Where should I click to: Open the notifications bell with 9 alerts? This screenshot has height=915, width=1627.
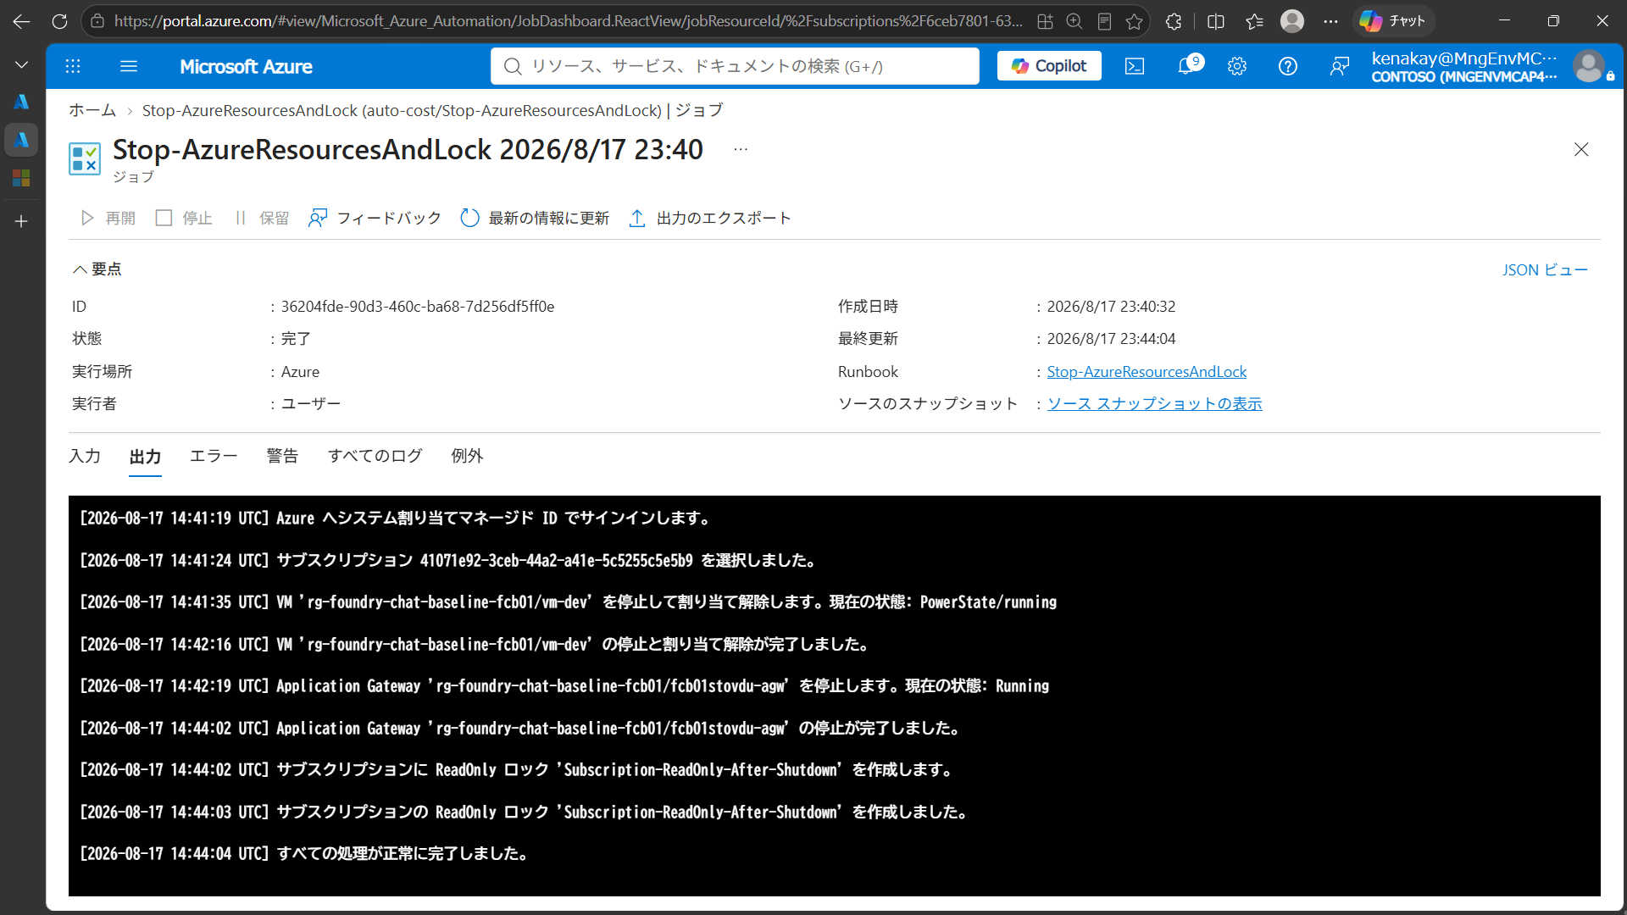[x=1188, y=65]
